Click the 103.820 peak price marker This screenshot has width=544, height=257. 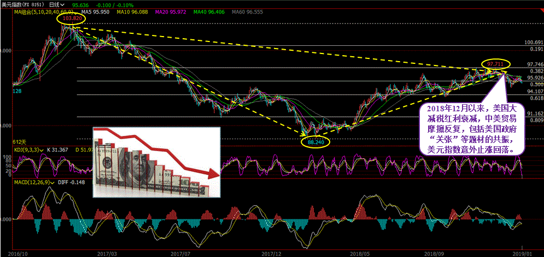[x=73, y=19]
